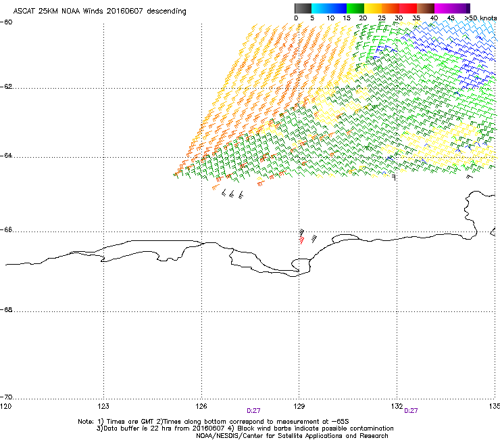
Task: Click the cyan 5-10 knots legend swatch
Action: 320,8
